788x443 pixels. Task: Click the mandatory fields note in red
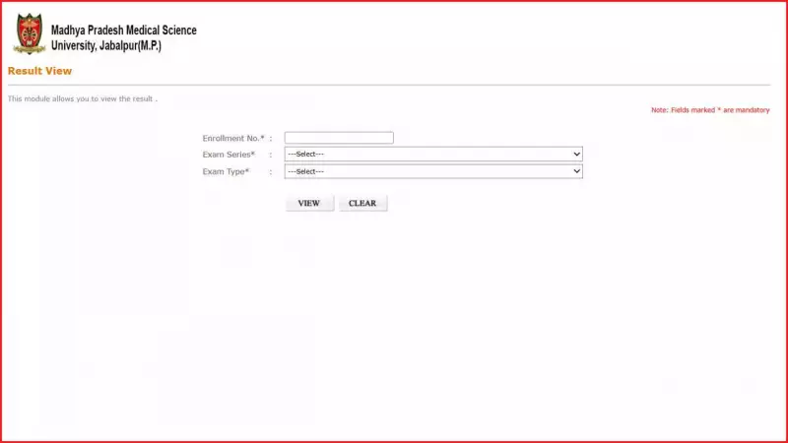(x=710, y=110)
